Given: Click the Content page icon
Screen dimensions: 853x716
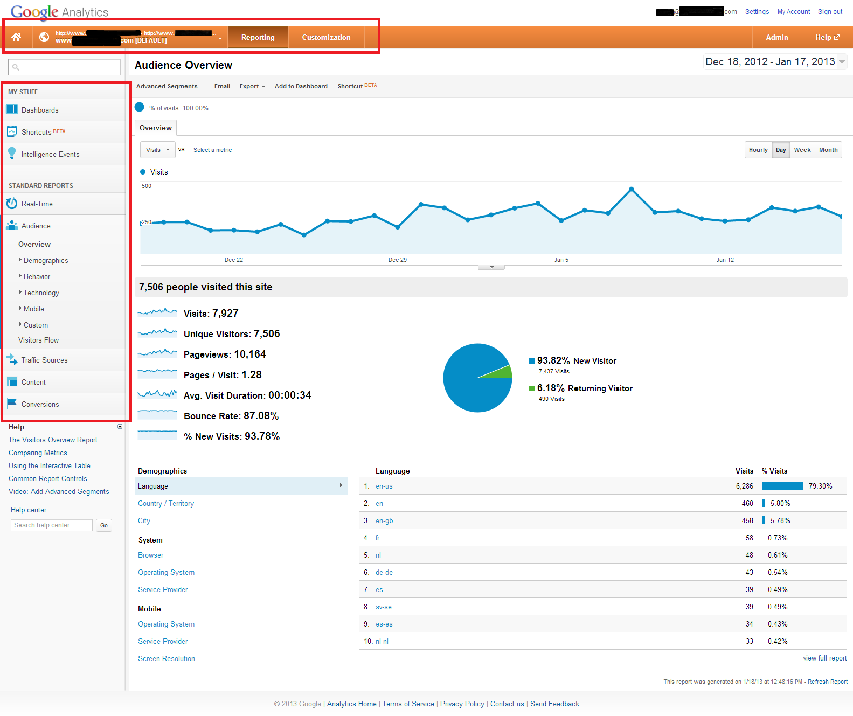Looking at the screenshot, I should click(12, 382).
